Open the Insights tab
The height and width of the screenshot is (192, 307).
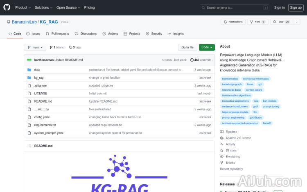(x=176, y=34)
